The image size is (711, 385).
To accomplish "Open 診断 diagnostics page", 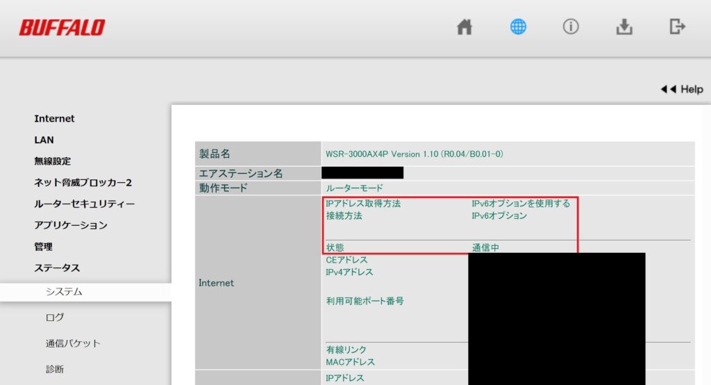I will click(x=55, y=369).
